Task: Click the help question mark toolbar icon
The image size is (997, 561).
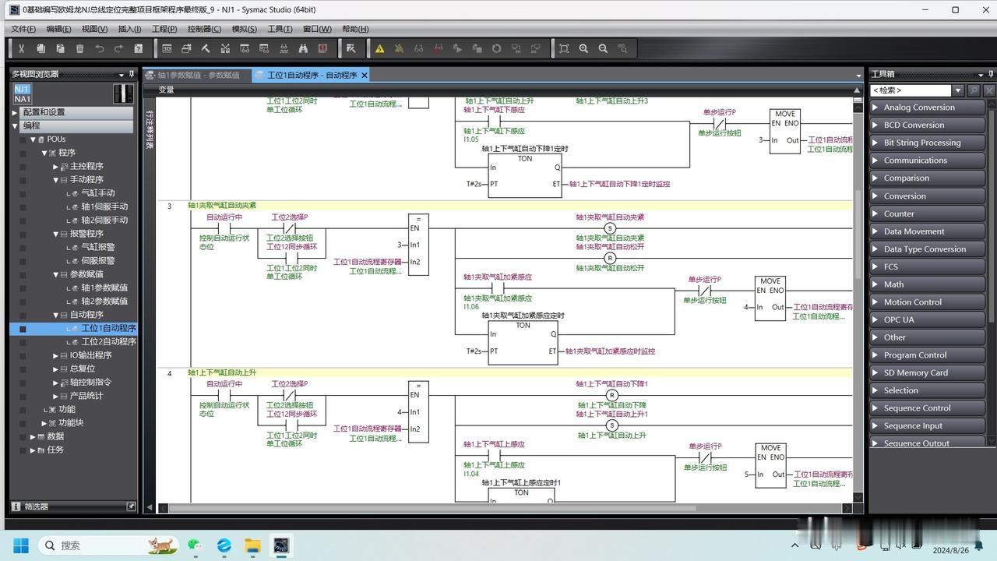Action: click(139, 48)
